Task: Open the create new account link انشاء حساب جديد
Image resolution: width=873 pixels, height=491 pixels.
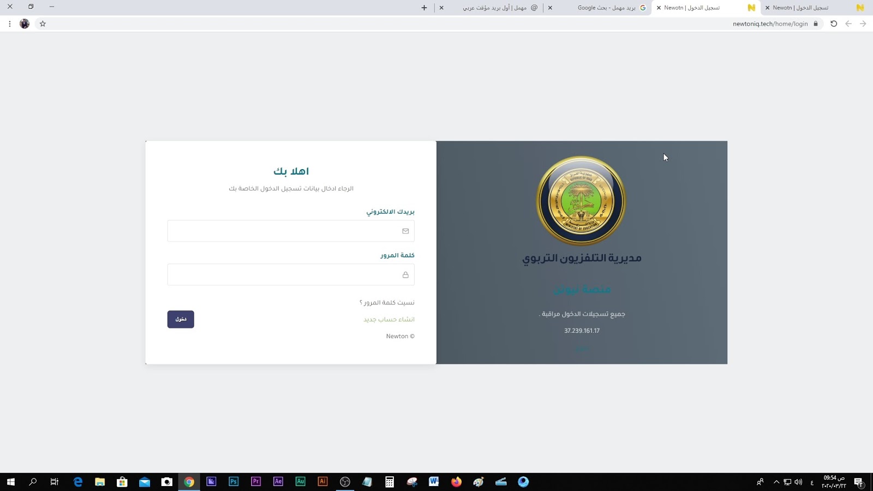Action: click(x=389, y=319)
